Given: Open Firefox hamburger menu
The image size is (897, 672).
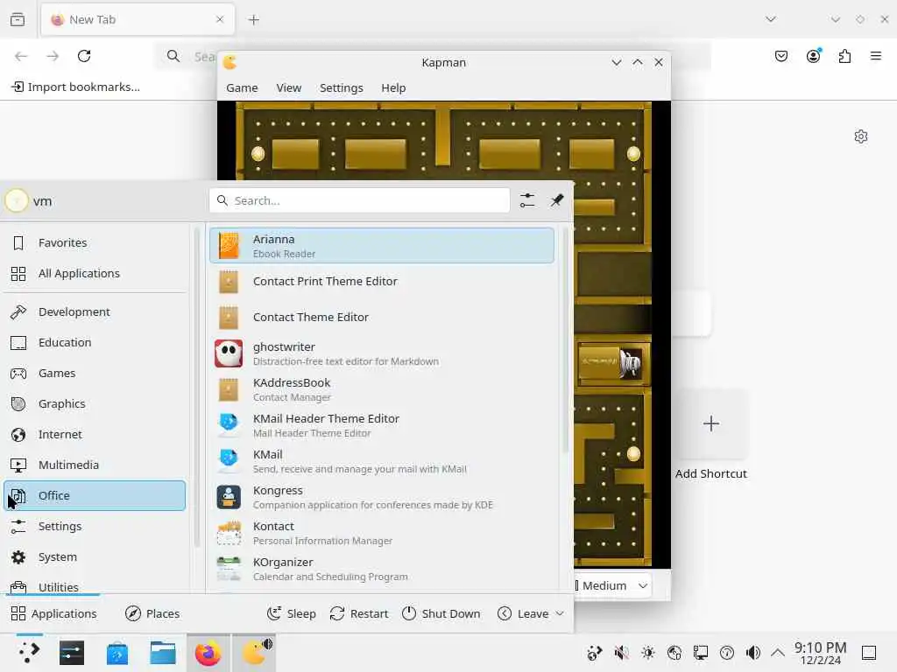Looking at the screenshot, I should coord(876,56).
